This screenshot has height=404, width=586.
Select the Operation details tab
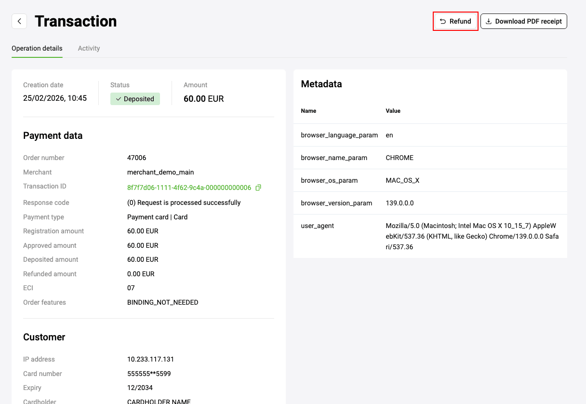pos(37,48)
